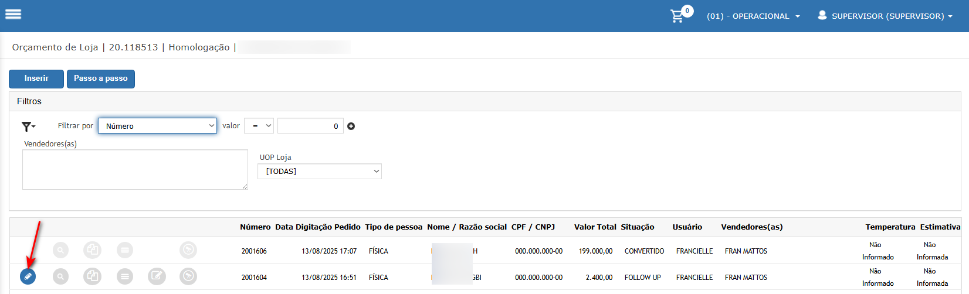Open the hamburger menu in the top bar
The height and width of the screenshot is (294, 969).
tap(13, 14)
